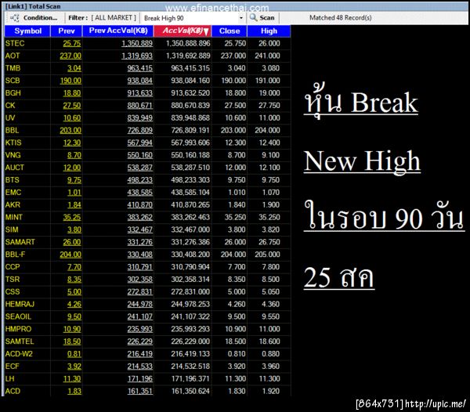Screen dimensions: 470x412
Task: Select the SEAOIL symbol
Action: click(x=18, y=317)
